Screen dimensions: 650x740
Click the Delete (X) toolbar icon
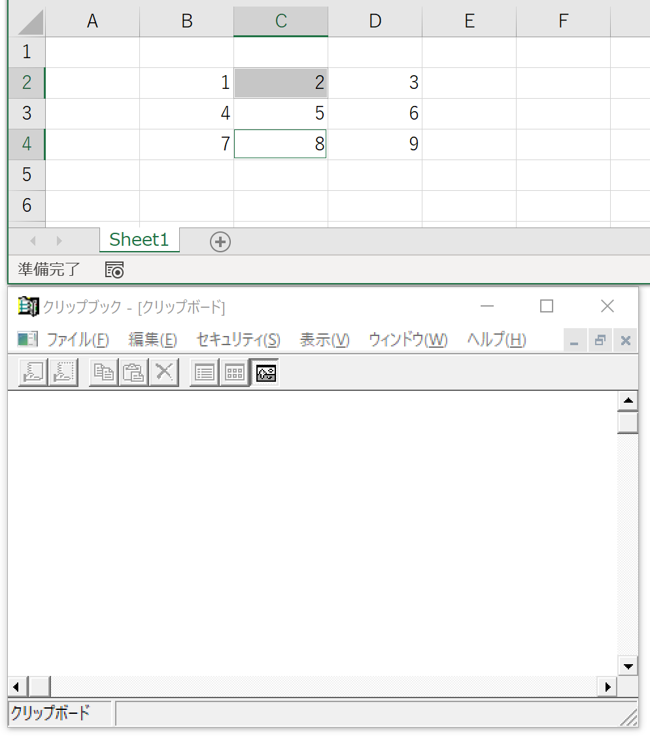pos(163,373)
